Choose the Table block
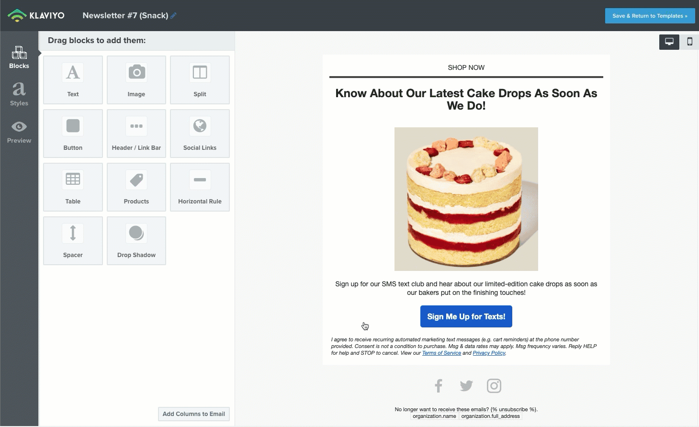This screenshot has height=427, width=699. (73, 187)
